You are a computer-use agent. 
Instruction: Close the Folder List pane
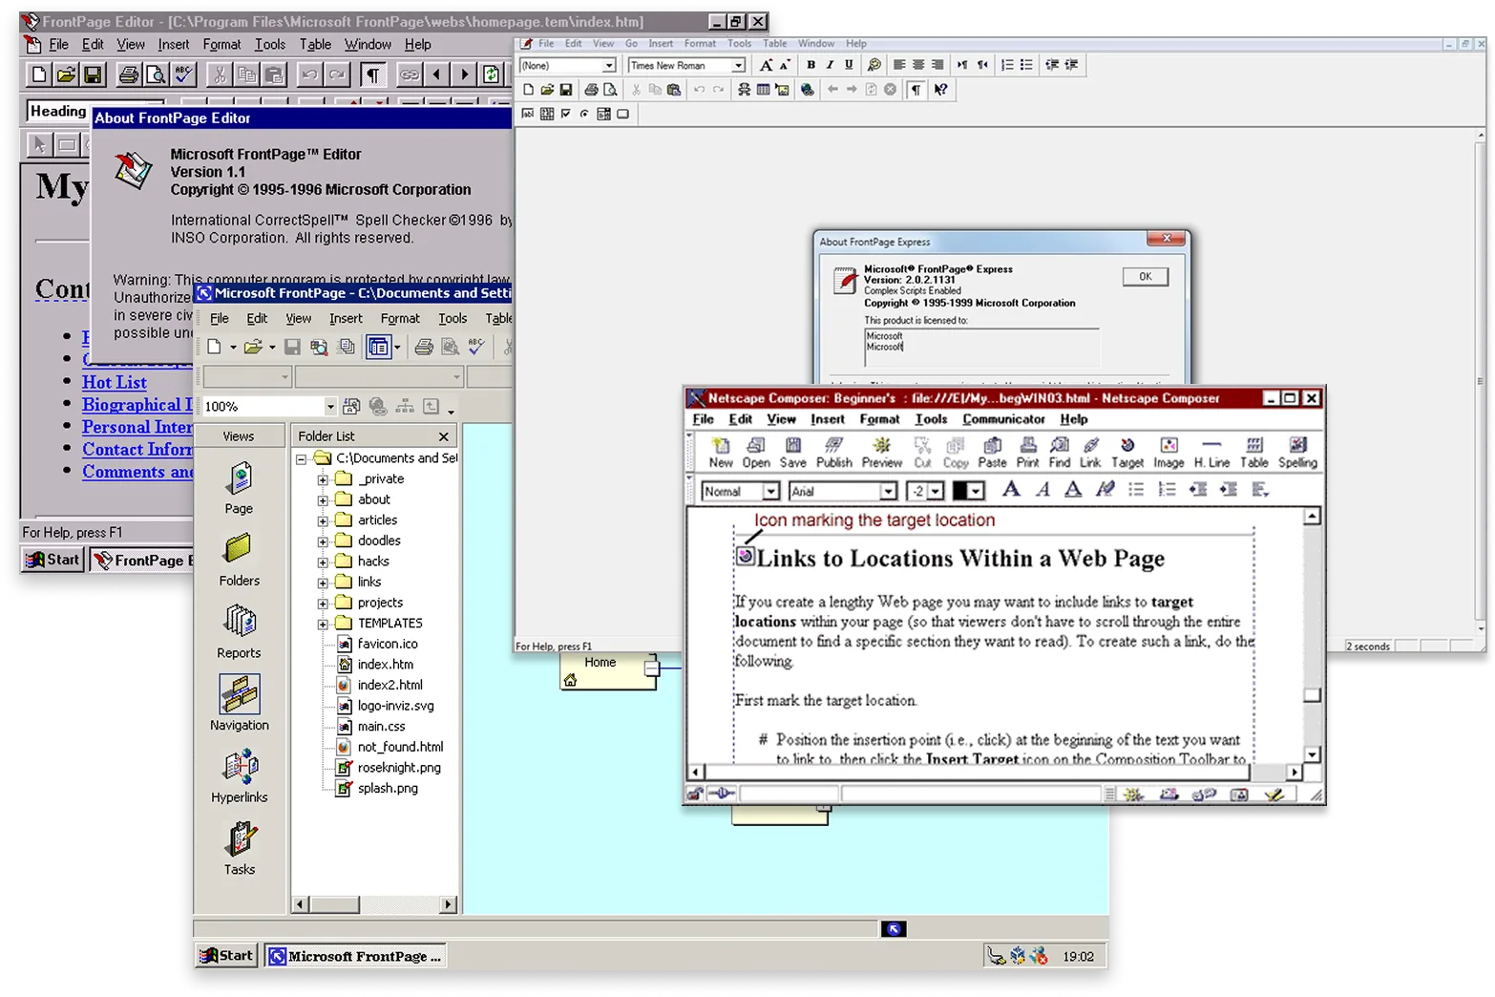click(x=443, y=436)
